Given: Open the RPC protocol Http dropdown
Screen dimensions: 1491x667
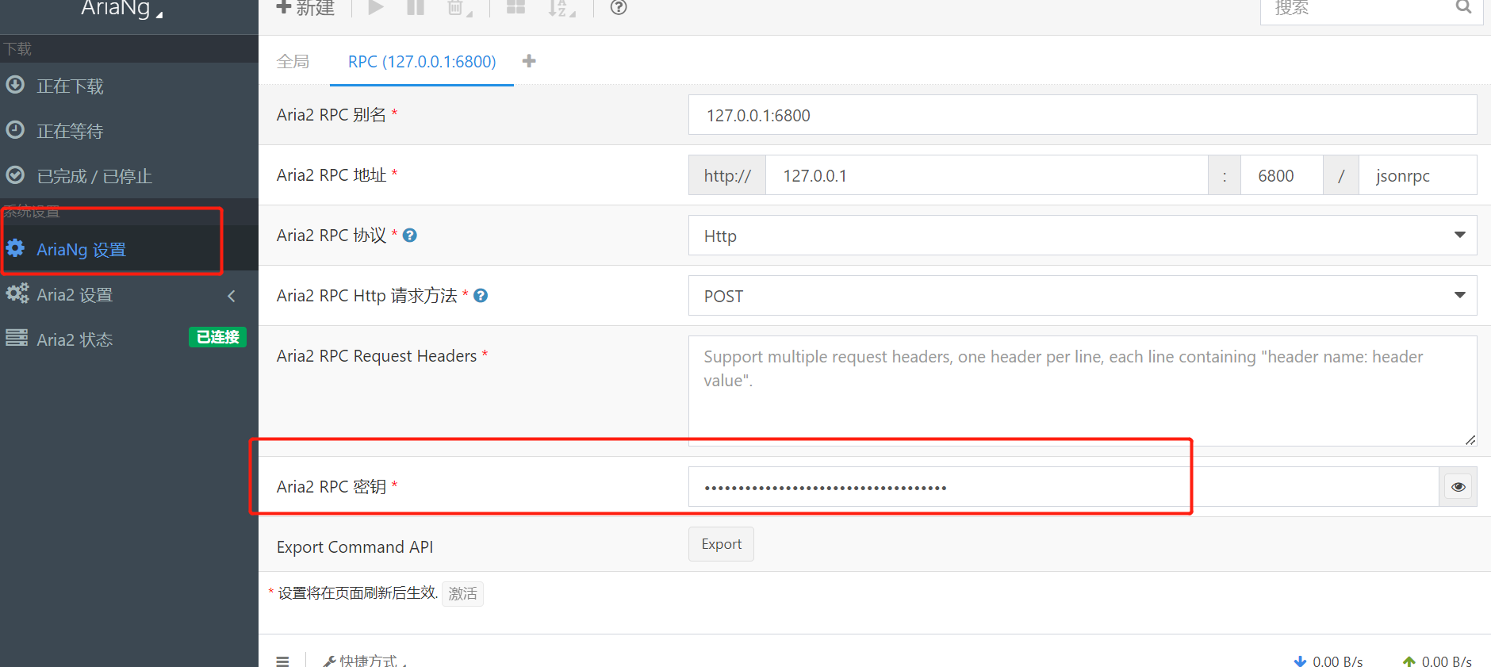Looking at the screenshot, I should pyautogui.click(x=1083, y=236).
